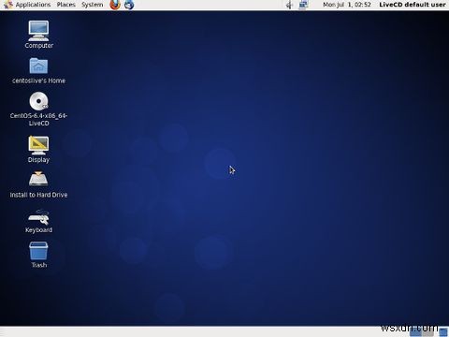The image size is (449, 337).
Task: Select the CentOS-6.4-x86_64-LiveCD disc icon
Action: point(38,101)
